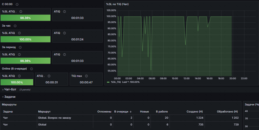
Task: Click the info icon on the ATiQ panel showing 00:00:31
Action: pyautogui.click(x=48, y=76)
